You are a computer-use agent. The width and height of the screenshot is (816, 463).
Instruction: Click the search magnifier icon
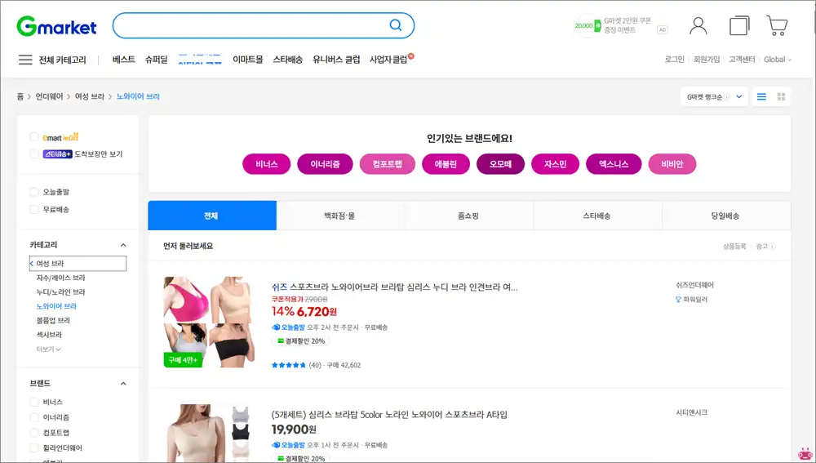pyautogui.click(x=396, y=25)
